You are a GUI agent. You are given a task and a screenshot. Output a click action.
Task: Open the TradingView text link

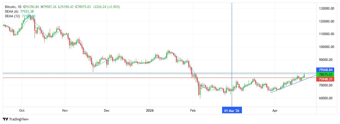pyautogui.click(x=19, y=119)
